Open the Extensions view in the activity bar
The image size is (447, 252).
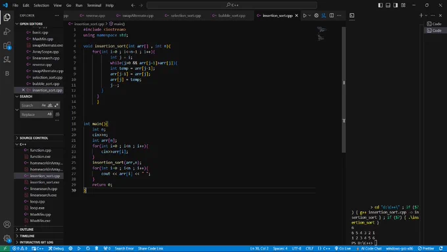pos(7,45)
